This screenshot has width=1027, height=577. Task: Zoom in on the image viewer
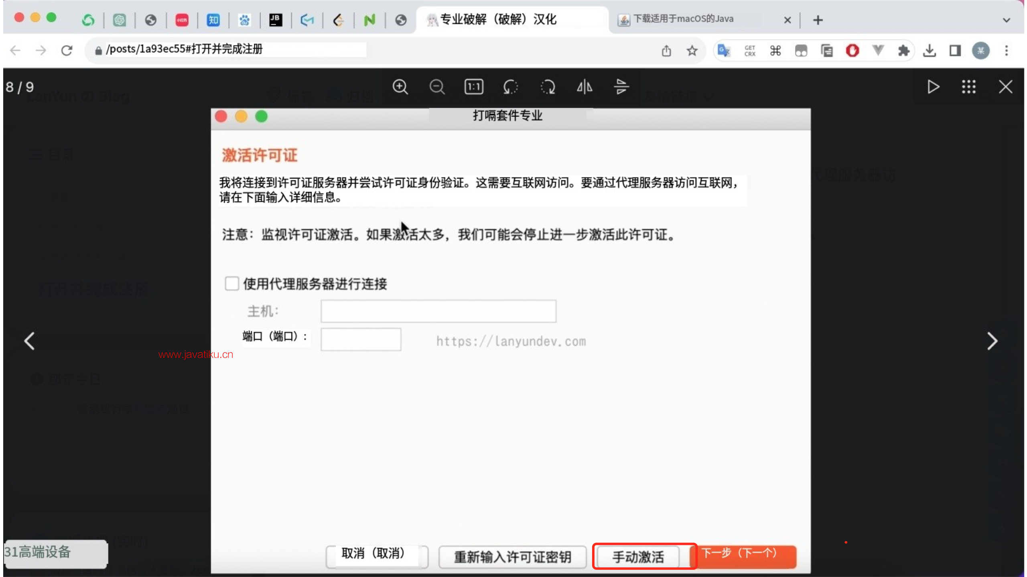(x=400, y=87)
